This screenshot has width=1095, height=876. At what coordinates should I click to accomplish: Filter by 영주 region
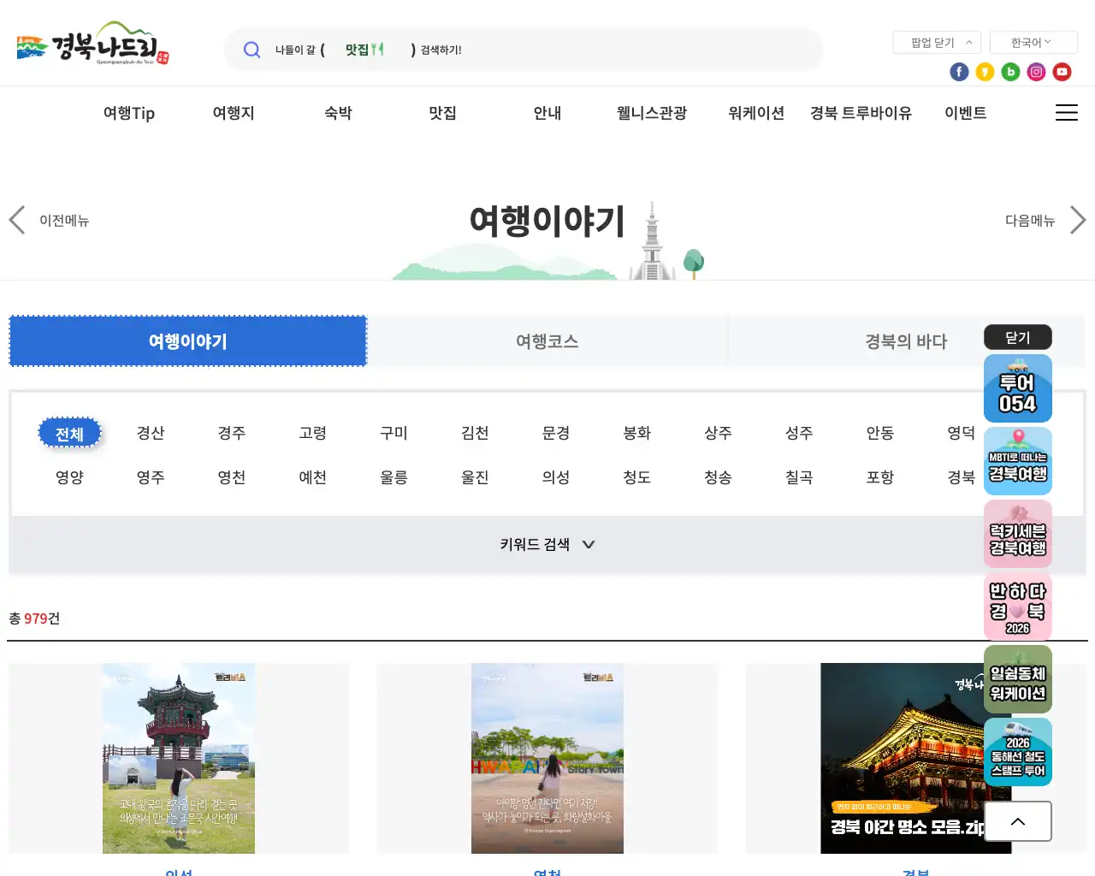(x=151, y=477)
